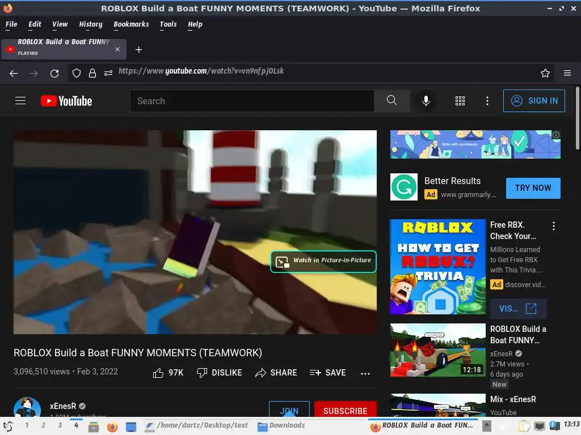The image size is (581, 435).
Task: Click the VIS... visit site ad button
Action: click(517, 309)
